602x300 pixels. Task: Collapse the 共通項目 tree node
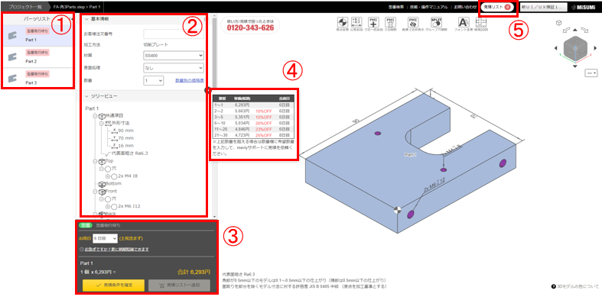pos(95,116)
